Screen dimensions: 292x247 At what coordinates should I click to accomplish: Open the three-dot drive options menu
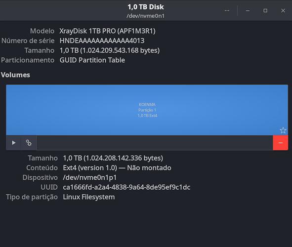(227, 10)
